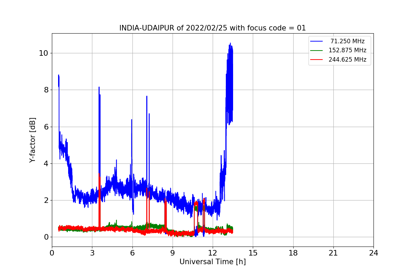Click the x-axis tick label '9'
This screenshot has width=415, height=277.
[173, 253]
